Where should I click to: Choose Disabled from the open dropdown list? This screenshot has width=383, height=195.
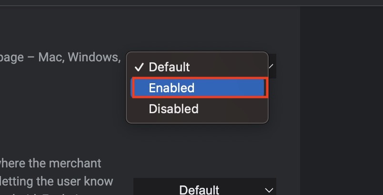tap(174, 109)
